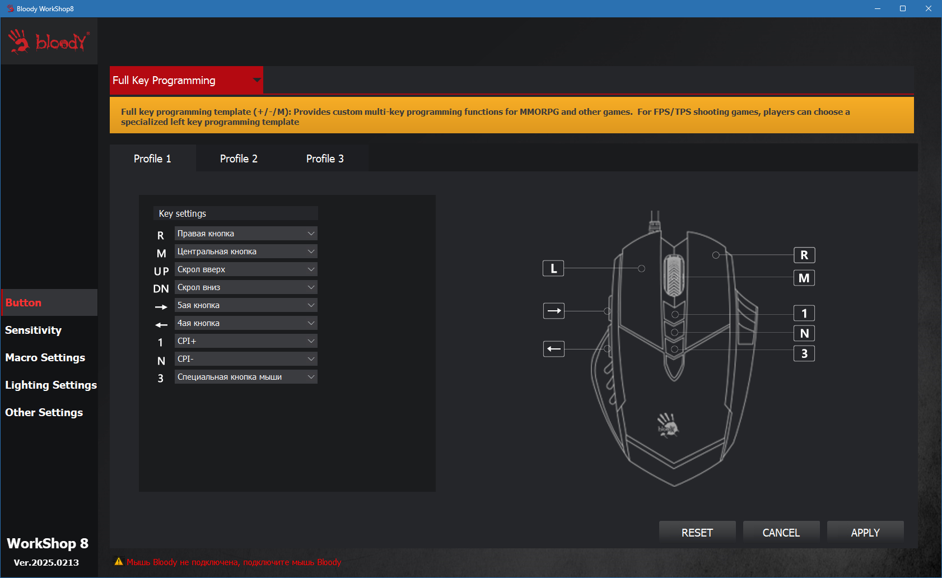
Task: Maximize the Bloody WorkShop8 window
Action: click(x=903, y=8)
